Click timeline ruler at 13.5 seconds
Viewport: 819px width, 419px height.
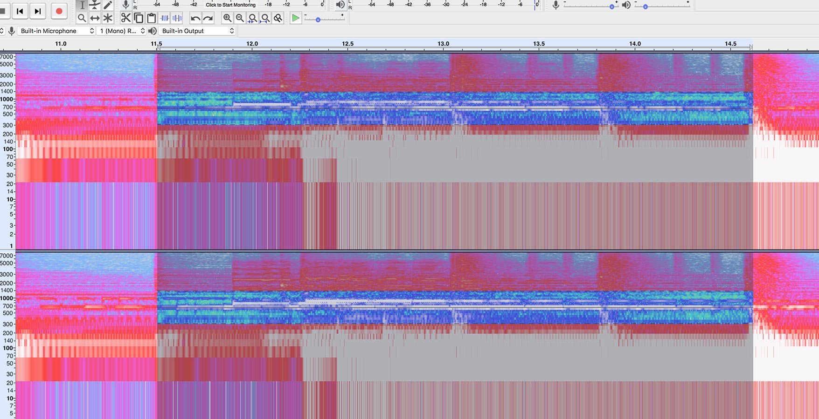(539, 44)
